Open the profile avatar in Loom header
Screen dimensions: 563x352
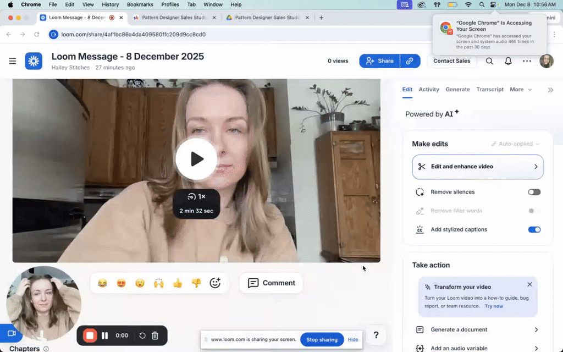(547, 61)
